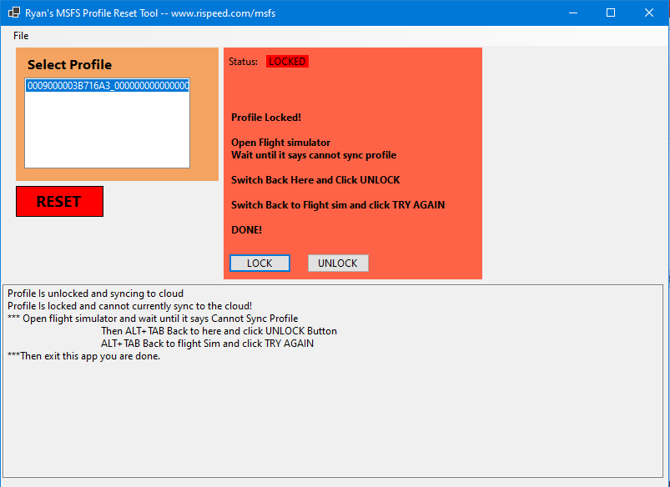Close the Profile Reset Tool window
Viewport: 670px width, 487px height.
[x=648, y=13]
